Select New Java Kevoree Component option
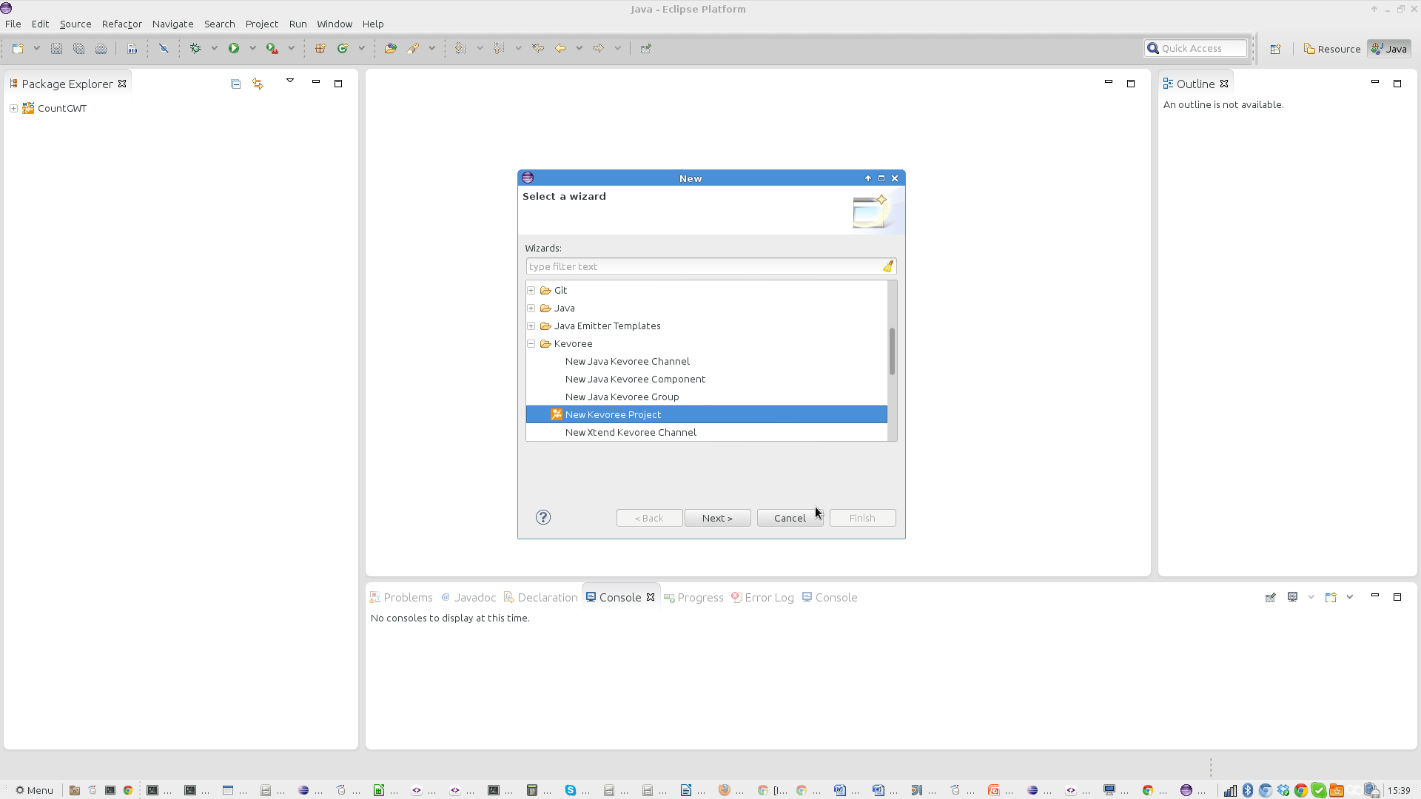 [x=634, y=379]
